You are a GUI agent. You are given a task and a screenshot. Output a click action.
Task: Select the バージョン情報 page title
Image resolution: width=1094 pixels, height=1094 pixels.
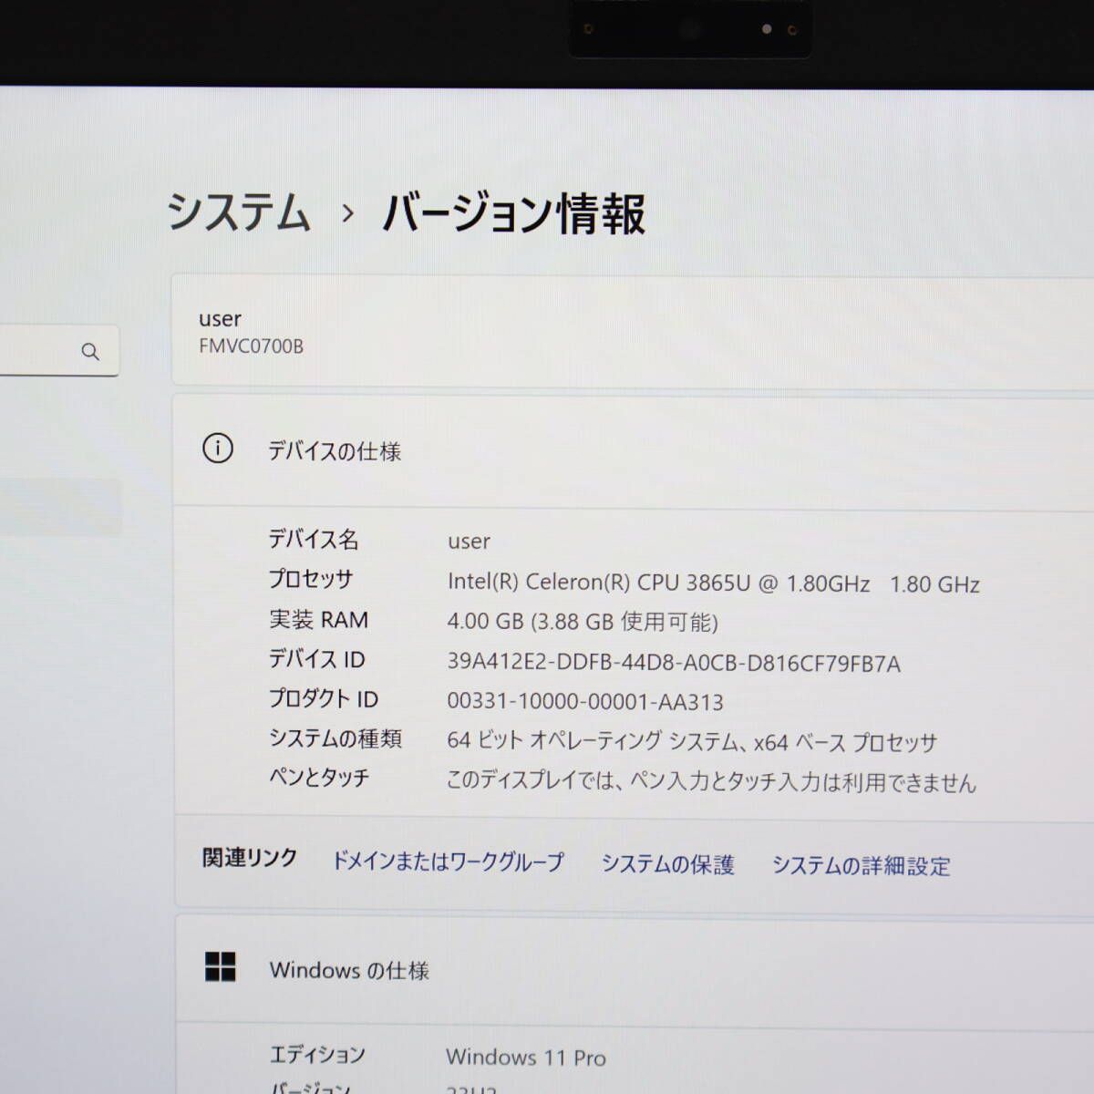tap(513, 213)
